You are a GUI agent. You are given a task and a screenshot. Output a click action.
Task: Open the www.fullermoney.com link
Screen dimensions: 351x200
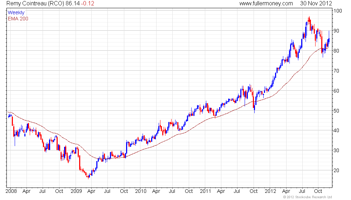(x=266, y=3)
